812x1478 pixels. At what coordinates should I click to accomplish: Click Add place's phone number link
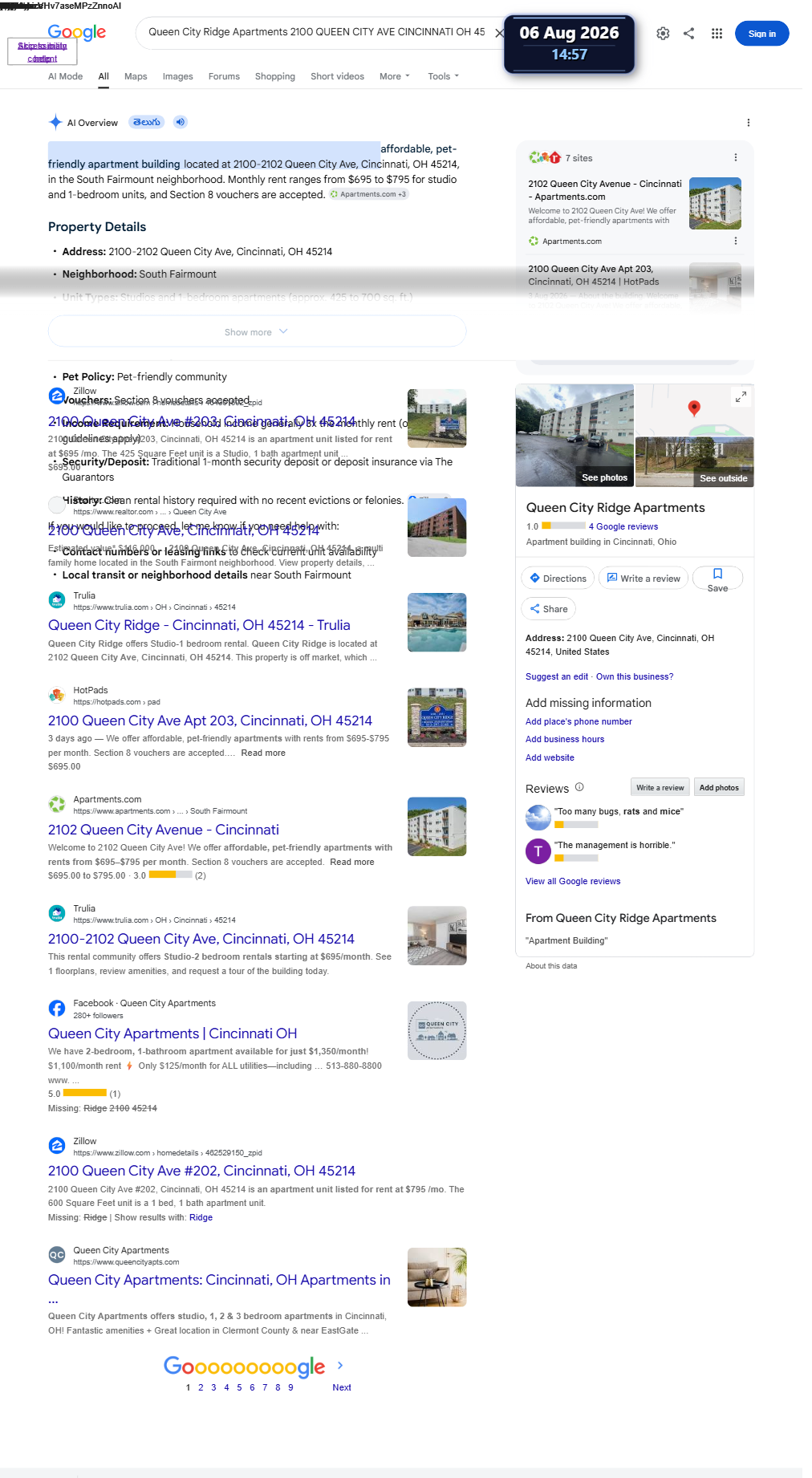(579, 721)
